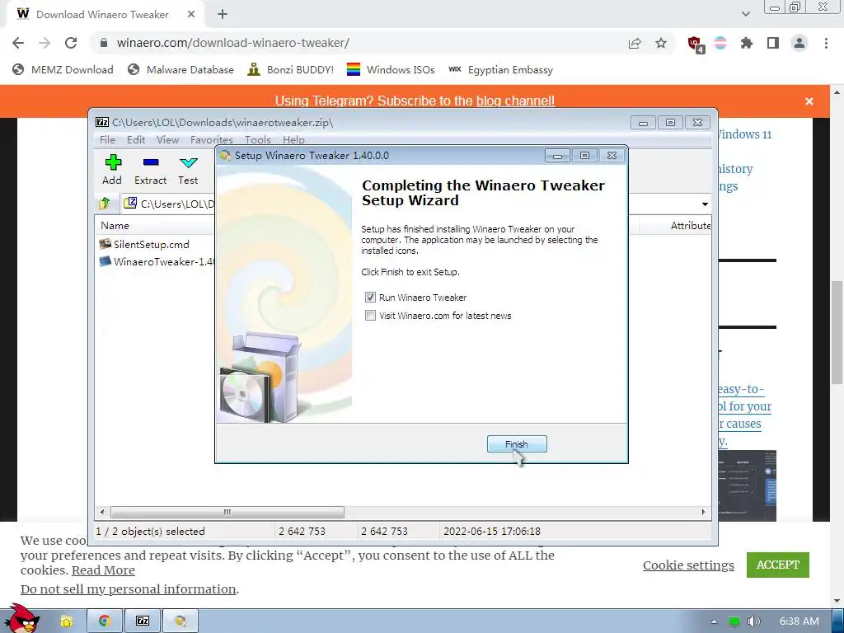Select the Download Winaero Tweaker tab
Screen dimensions: 844x633
102,15
